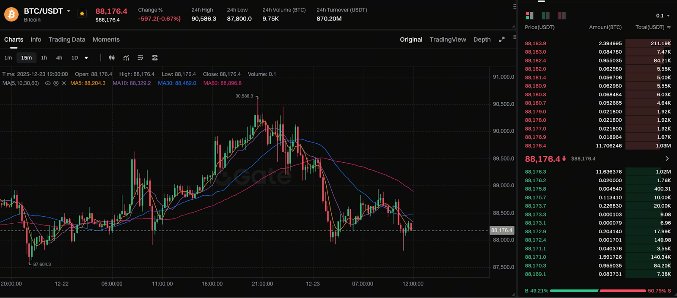This screenshot has width=677, height=298.
Task: Click the MA60: 88,896.8 label
Action: [222, 83]
